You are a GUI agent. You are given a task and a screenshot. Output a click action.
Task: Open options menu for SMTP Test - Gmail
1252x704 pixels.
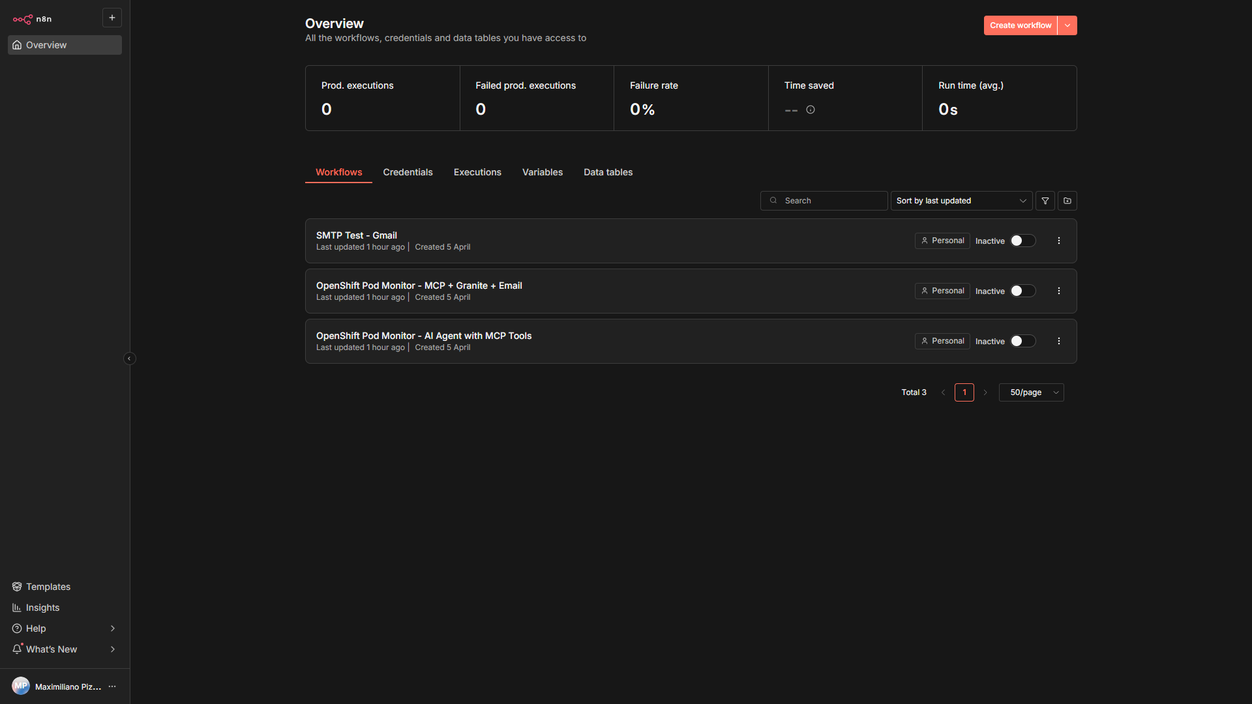(1058, 240)
